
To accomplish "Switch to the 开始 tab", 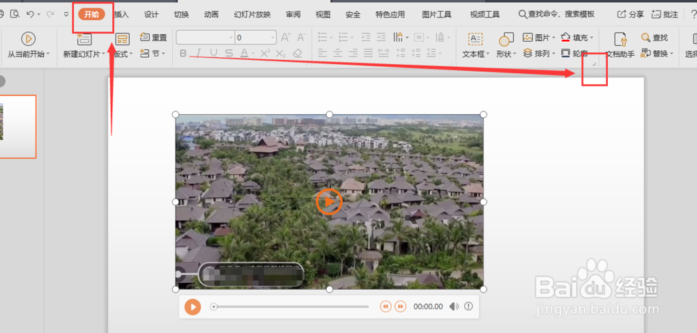I will pyautogui.click(x=91, y=14).
